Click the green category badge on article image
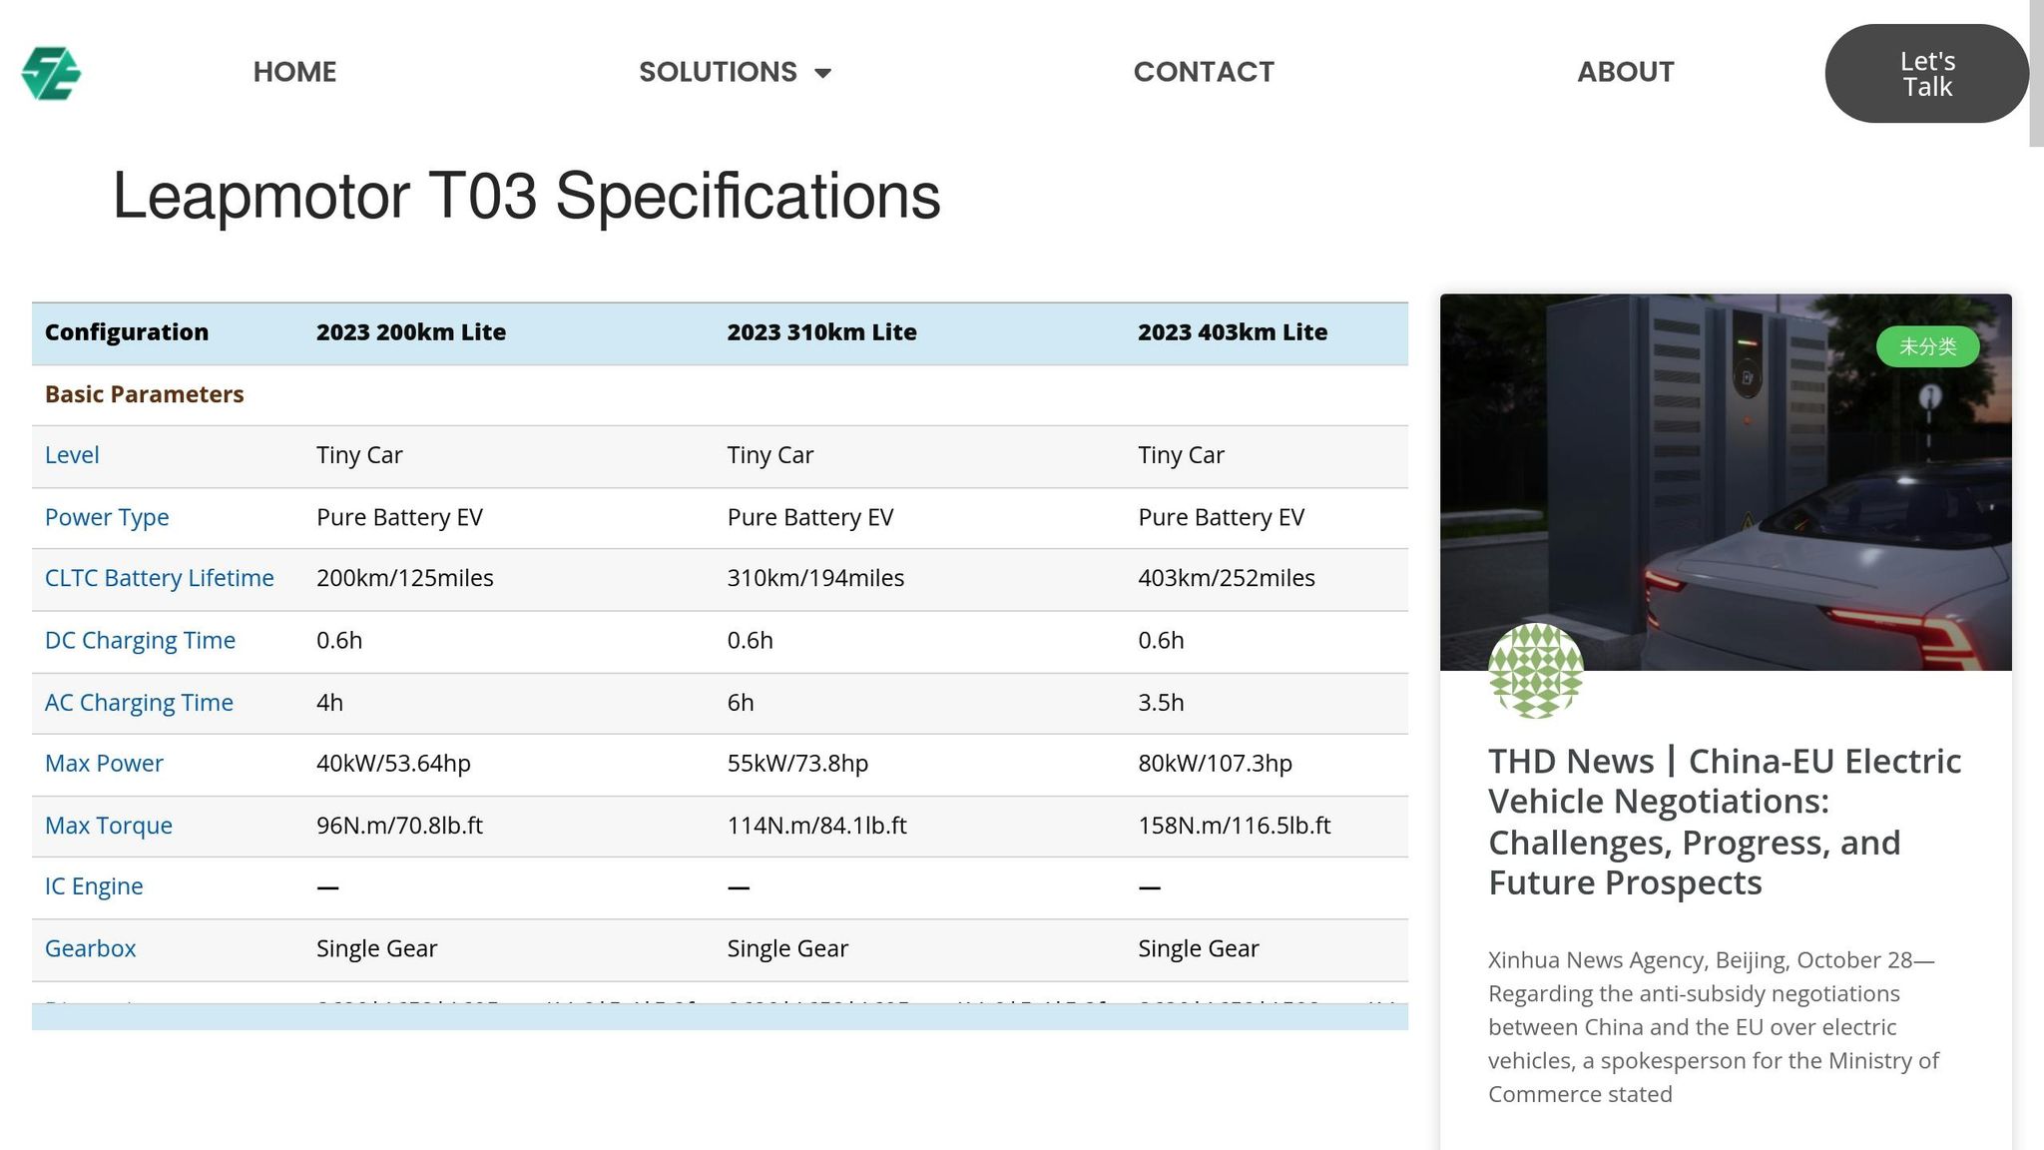 coord(1927,346)
